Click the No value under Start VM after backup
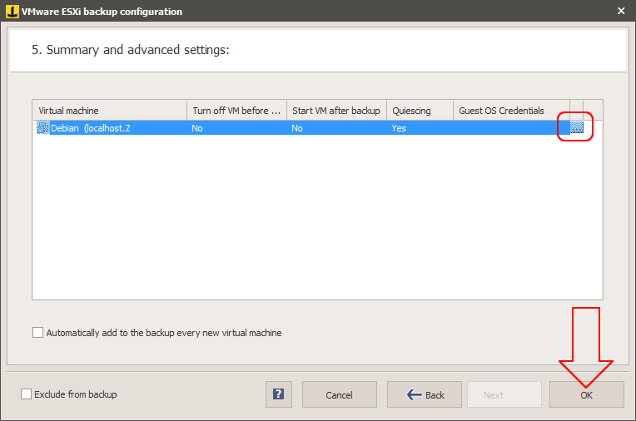636x421 pixels. (297, 128)
